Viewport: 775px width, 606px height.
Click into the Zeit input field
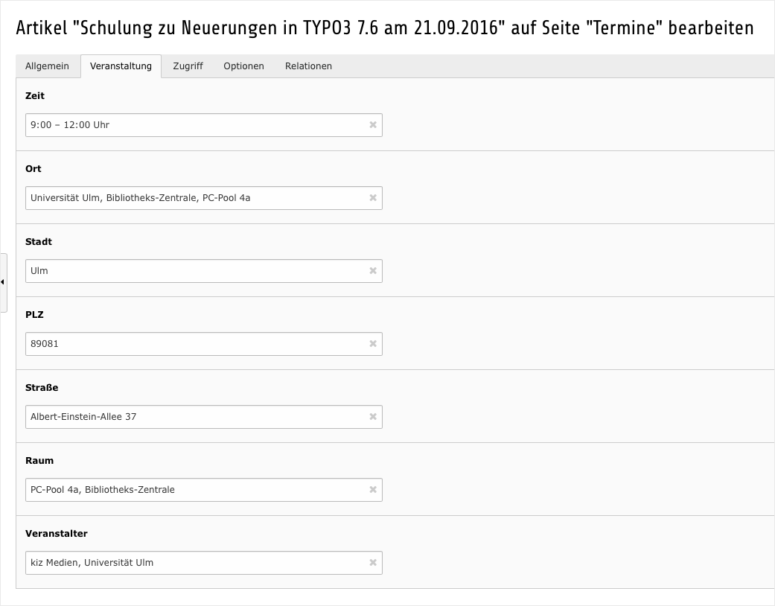194,125
